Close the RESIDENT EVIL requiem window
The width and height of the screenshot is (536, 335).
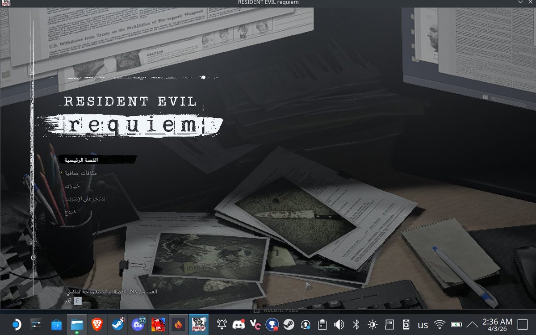(531, 2)
